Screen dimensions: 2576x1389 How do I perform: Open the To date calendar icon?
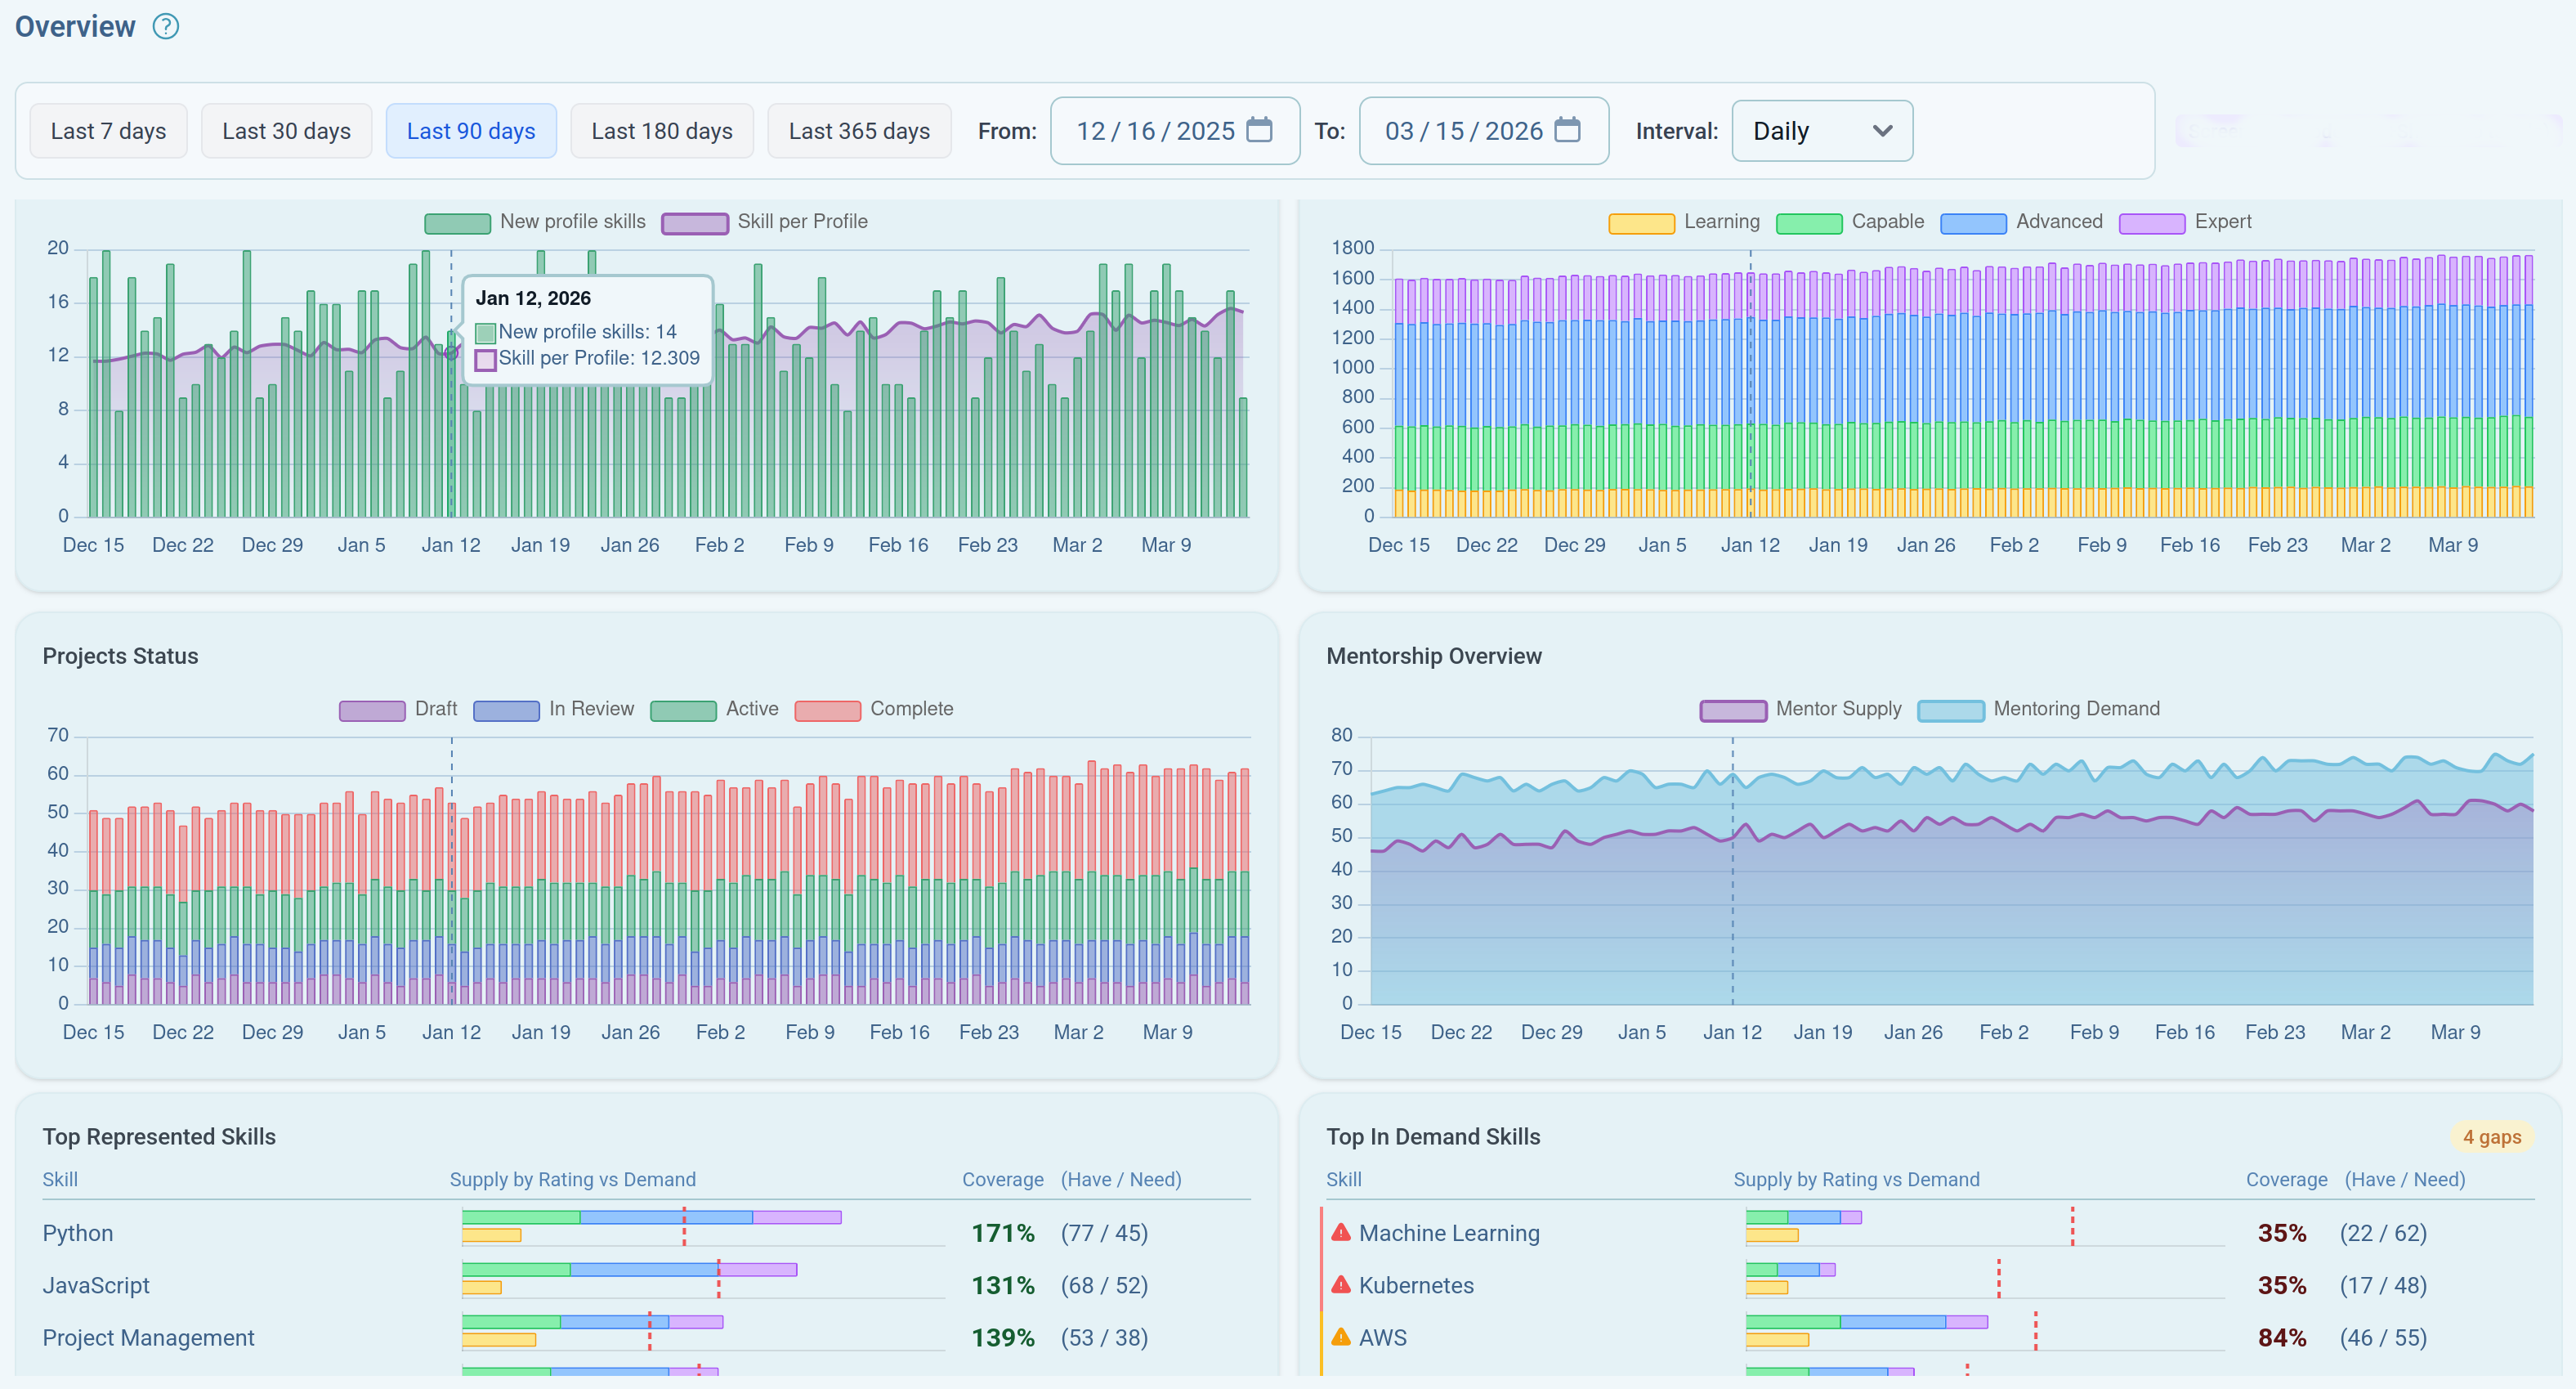tap(1570, 130)
